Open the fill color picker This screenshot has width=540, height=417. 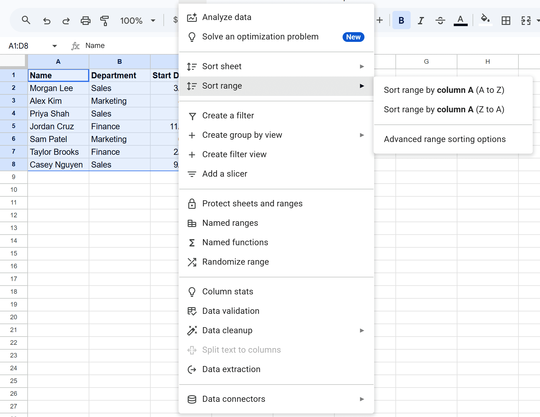tap(485, 20)
